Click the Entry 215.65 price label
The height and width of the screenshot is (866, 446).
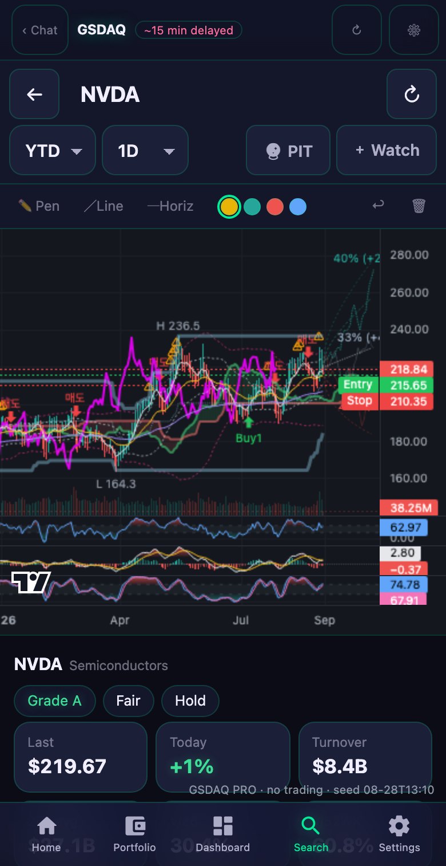pos(386,385)
